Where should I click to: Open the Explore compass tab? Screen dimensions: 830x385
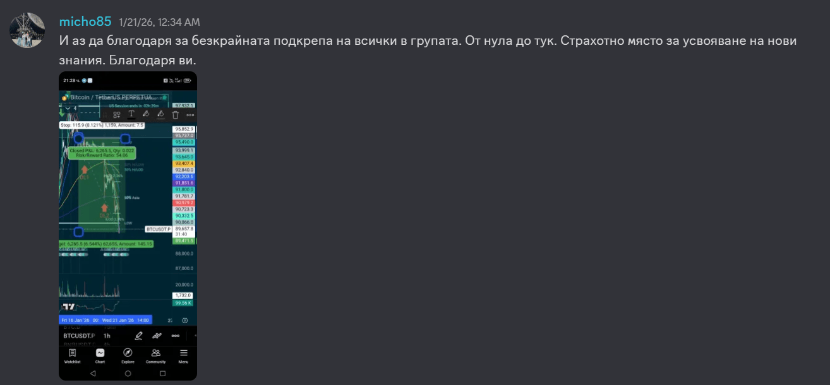128,356
